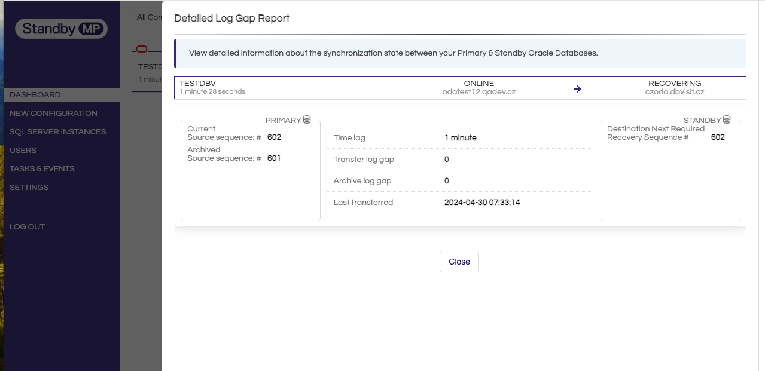This screenshot has height=371, width=765.
Task: Select the timestamp 2024-04-30 07:33:14
Action: [482, 203]
